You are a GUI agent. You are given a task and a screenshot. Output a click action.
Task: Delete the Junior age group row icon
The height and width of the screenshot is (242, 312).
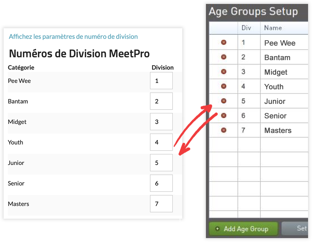coord(224,101)
